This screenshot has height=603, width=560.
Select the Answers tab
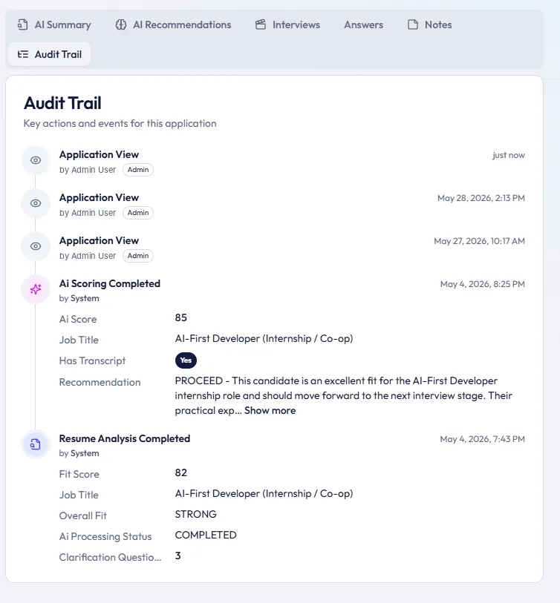click(x=363, y=24)
